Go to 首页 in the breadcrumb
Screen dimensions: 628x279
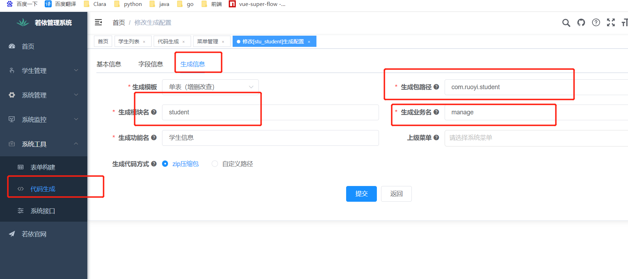click(x=119, y=23)
